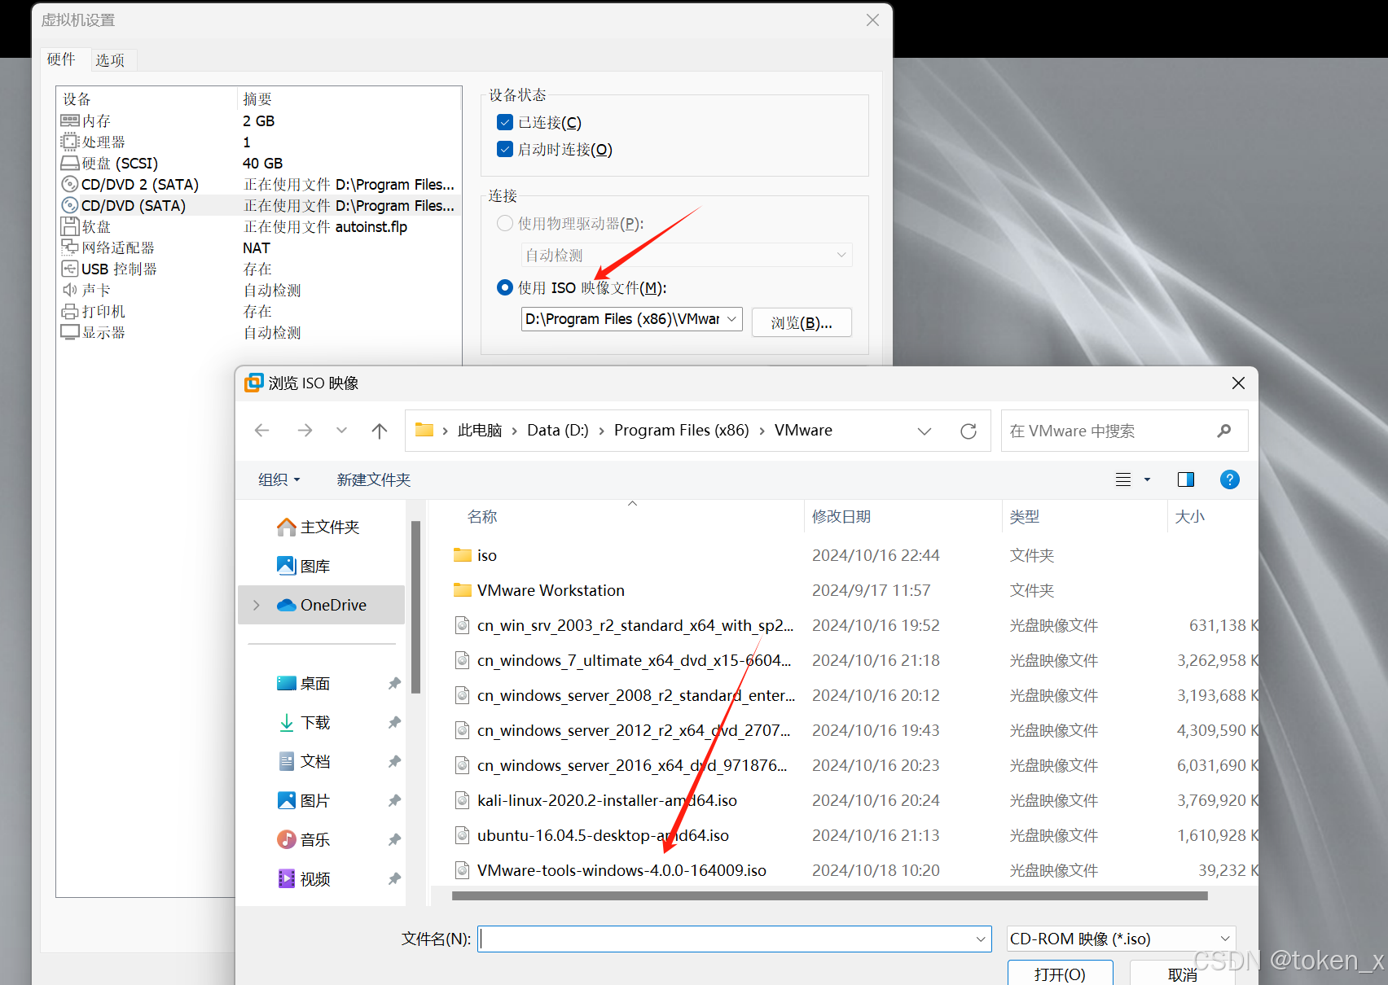Viewport: 1388px width, 985px height.
Task: Open the ISO path combo box dropdown
Action: 731,319
